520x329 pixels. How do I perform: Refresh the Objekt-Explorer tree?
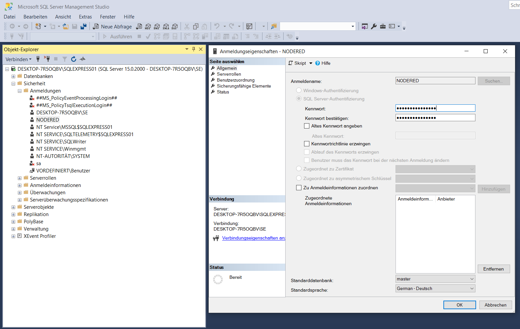click(x=74, y=59)
